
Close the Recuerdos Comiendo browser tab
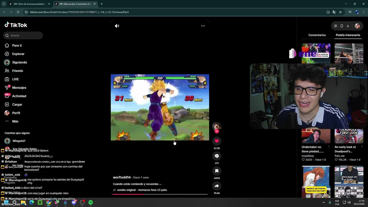95,4
